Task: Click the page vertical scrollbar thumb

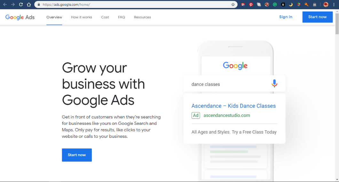Action: coord(337,23)
